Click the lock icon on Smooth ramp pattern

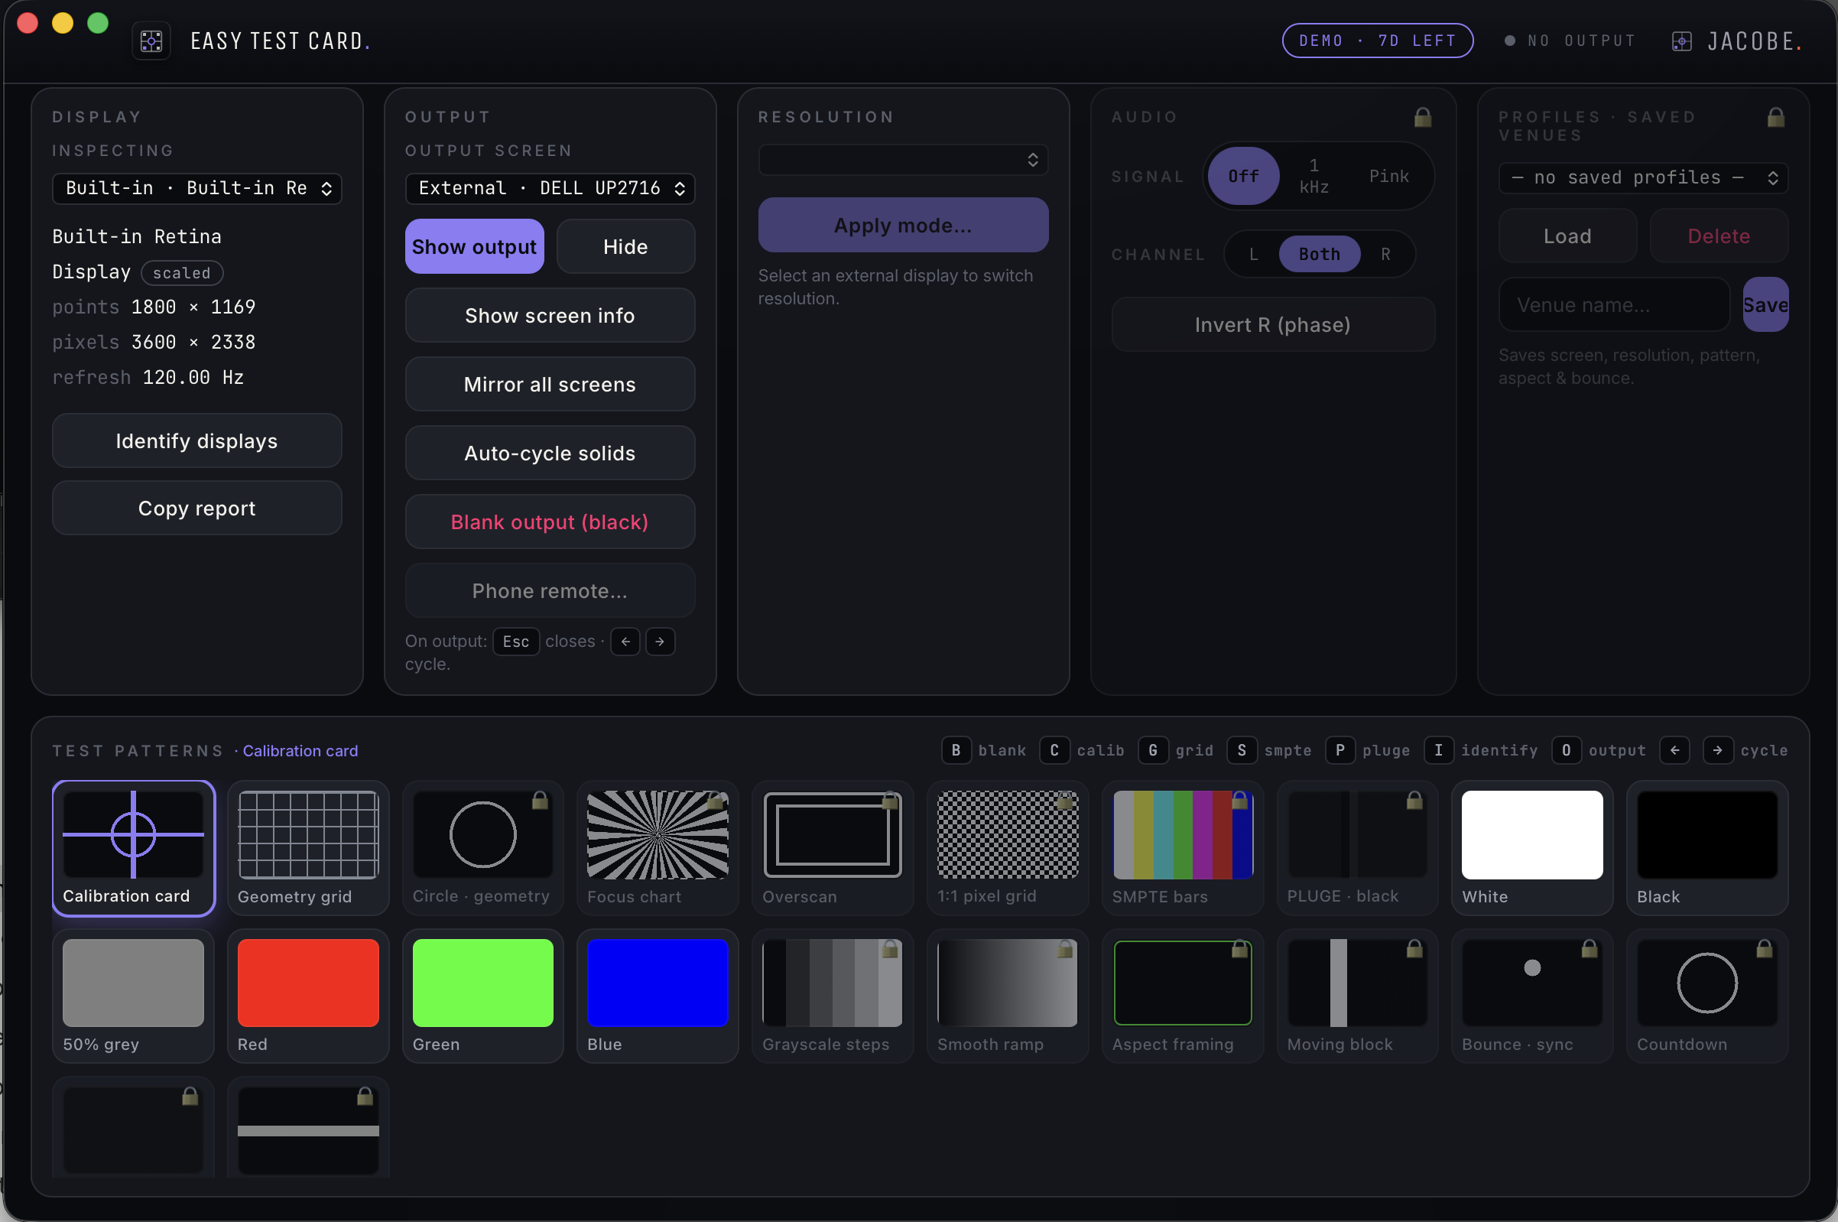(x=1065, y=948)
